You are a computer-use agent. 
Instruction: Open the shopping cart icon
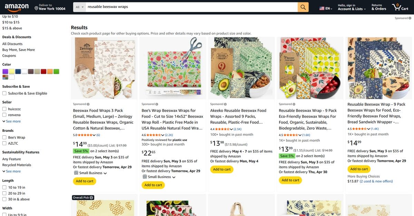pos(400,7)
